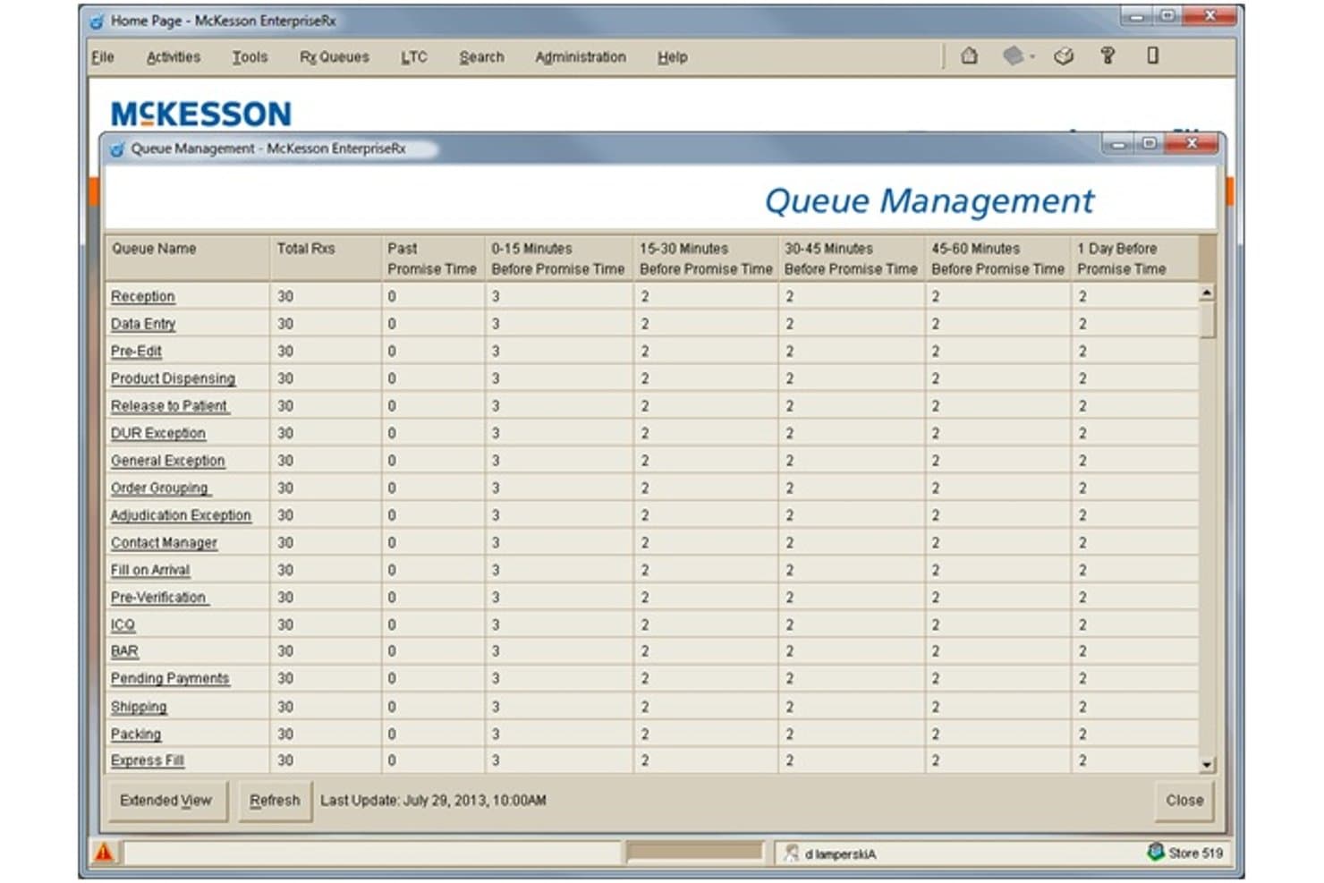Image resolution: width=1324 pixels, height=883 pixels.
Task: Open the BAR queue link
Action: tap(124, 651)
